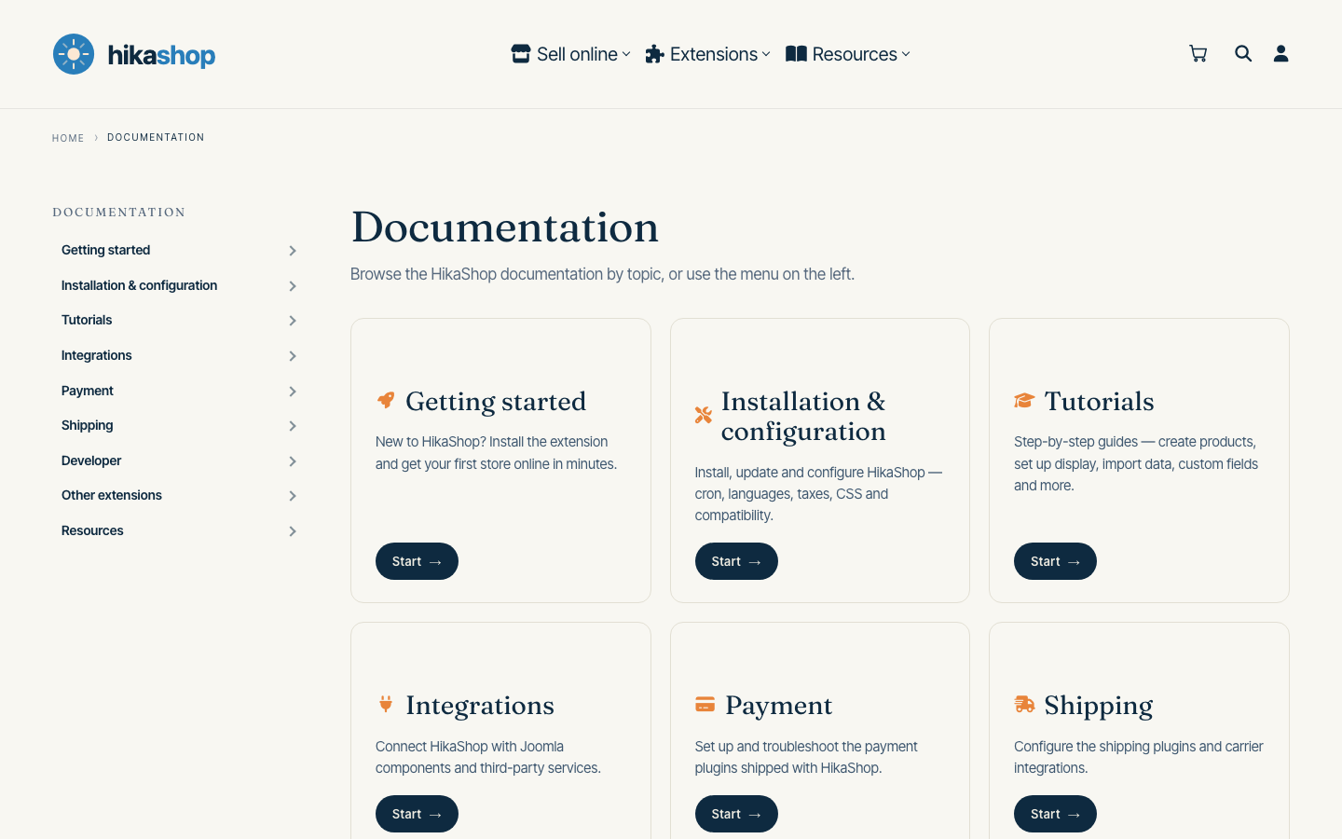Viewport: 1342px width, 839px height.
Task: Expand the Installation & configuration sidebar chevron
Action: click(293, 286)
